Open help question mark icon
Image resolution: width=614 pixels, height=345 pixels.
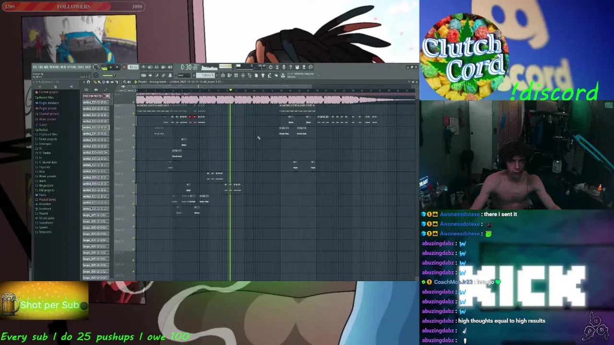point(291,67)
